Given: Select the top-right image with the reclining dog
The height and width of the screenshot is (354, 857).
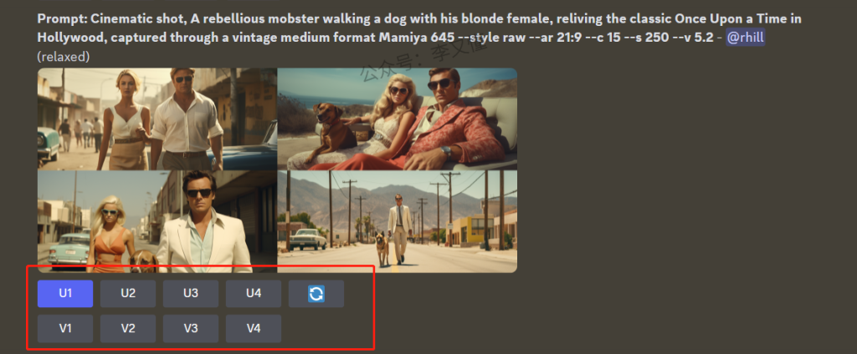Looking at the screenshot, I should tap(397, 119).
